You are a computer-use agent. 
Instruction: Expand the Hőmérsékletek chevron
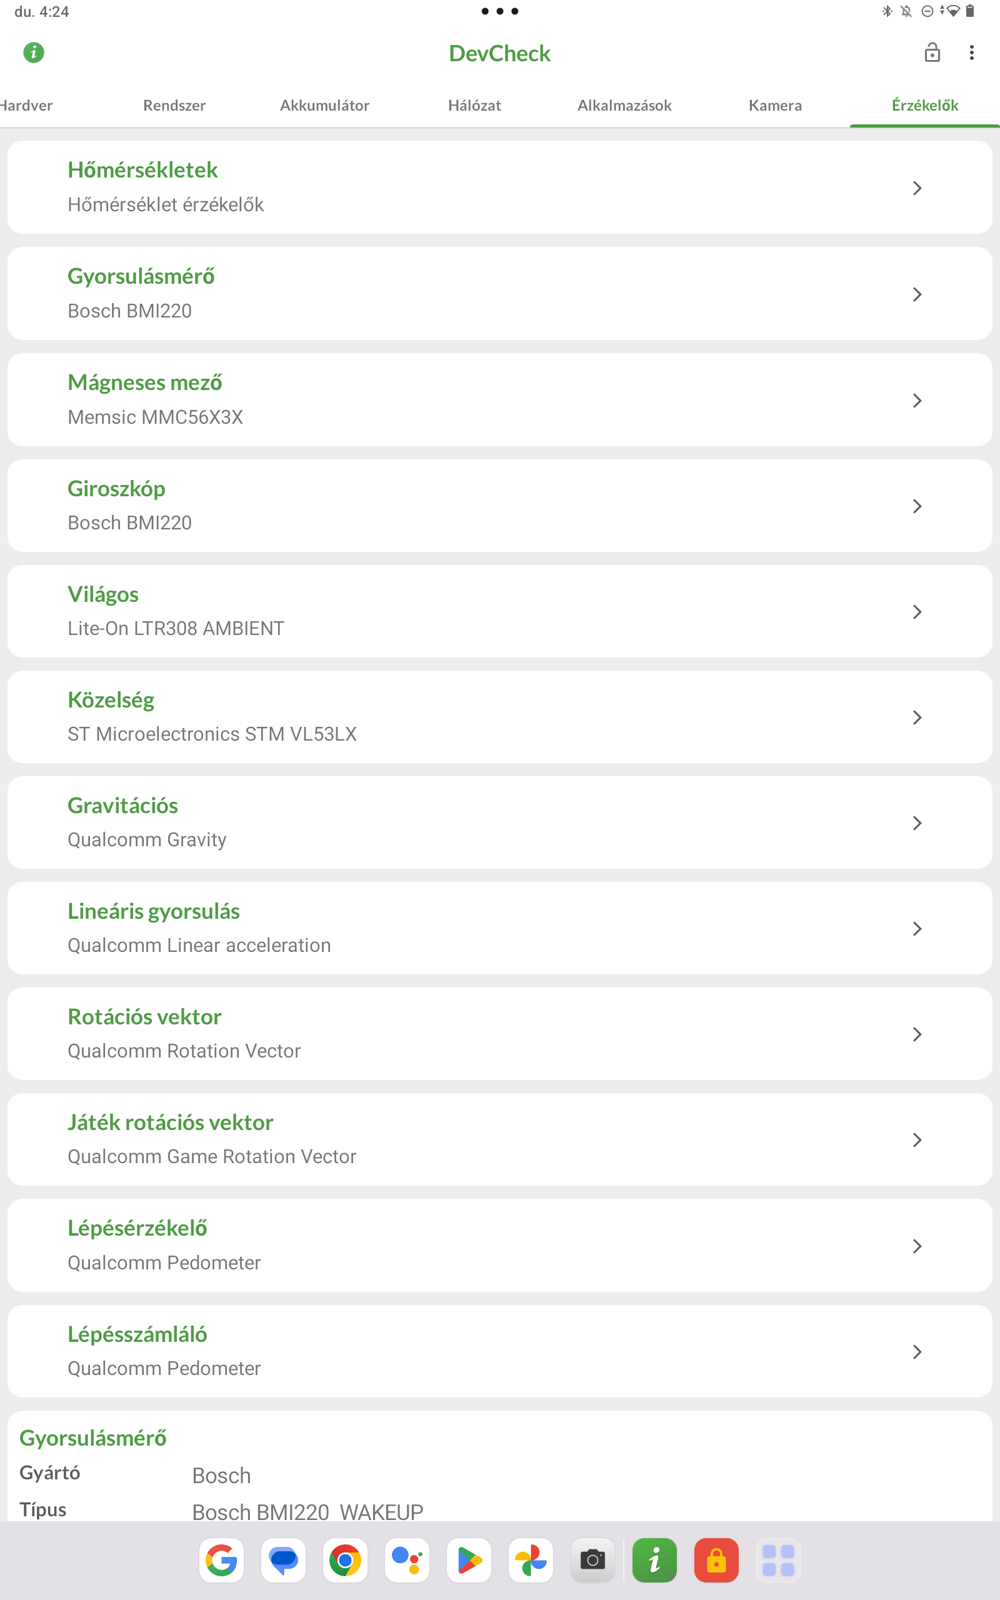click(x=917, y=187)
